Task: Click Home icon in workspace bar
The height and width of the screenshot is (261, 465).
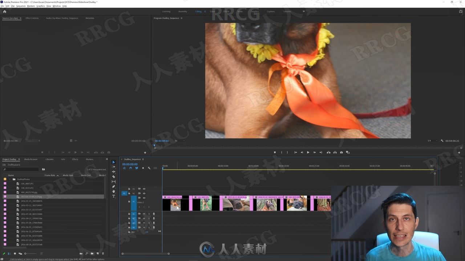Action: (x=4, y=11)
